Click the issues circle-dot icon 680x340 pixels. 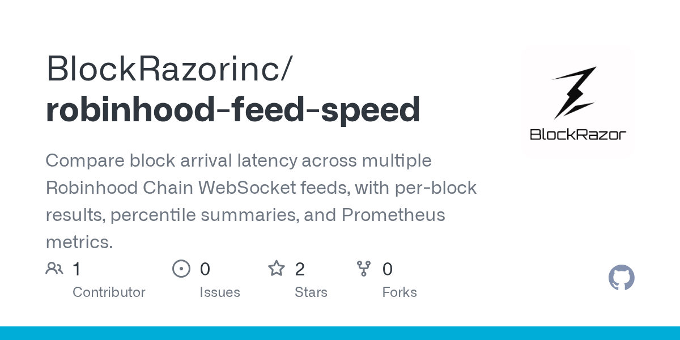point(181,269)
